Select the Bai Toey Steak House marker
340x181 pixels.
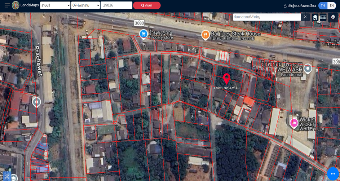tap(206, 35)
